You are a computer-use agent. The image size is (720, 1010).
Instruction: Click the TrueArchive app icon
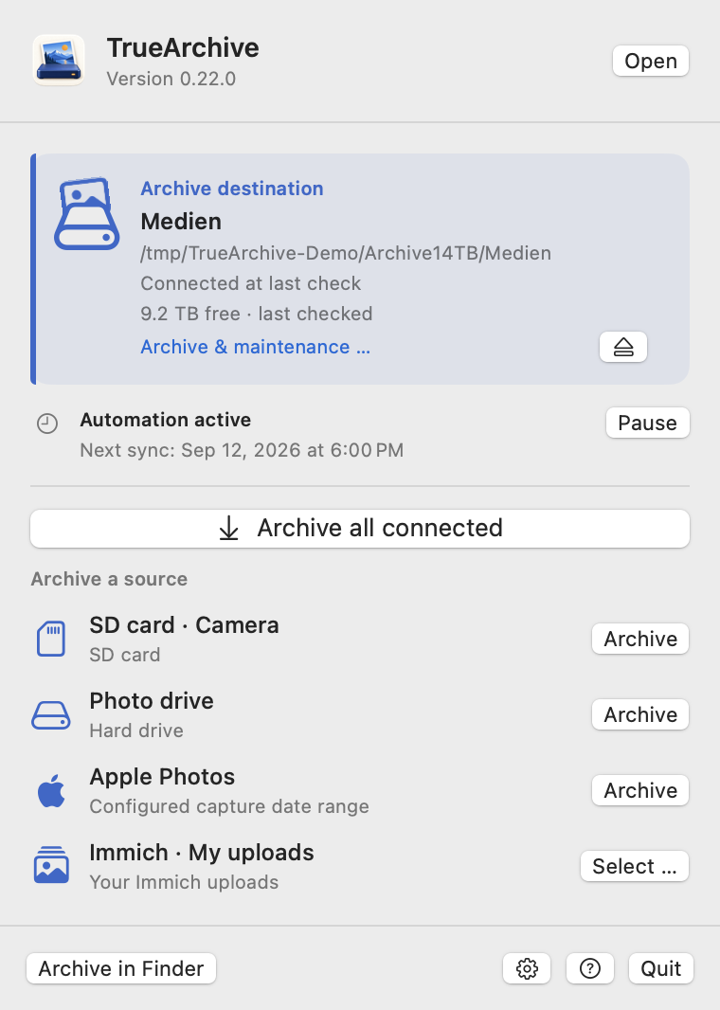tap(59, 61)
